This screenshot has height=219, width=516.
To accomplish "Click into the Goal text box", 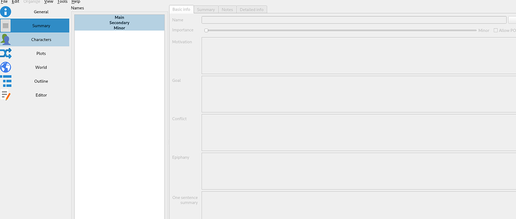I will pos(359,94).
